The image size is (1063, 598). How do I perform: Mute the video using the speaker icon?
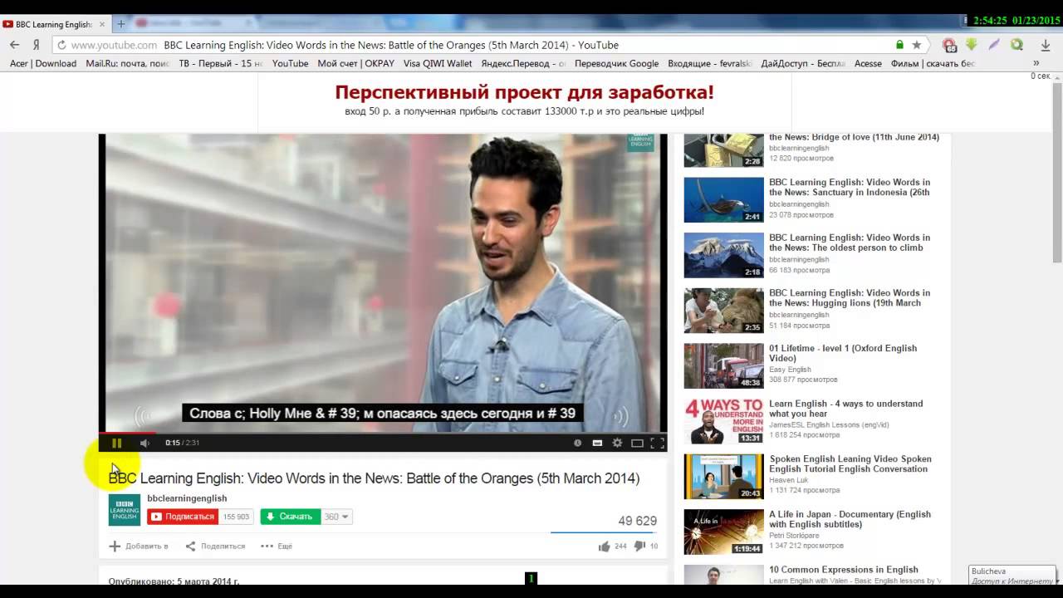click(145, 443)
